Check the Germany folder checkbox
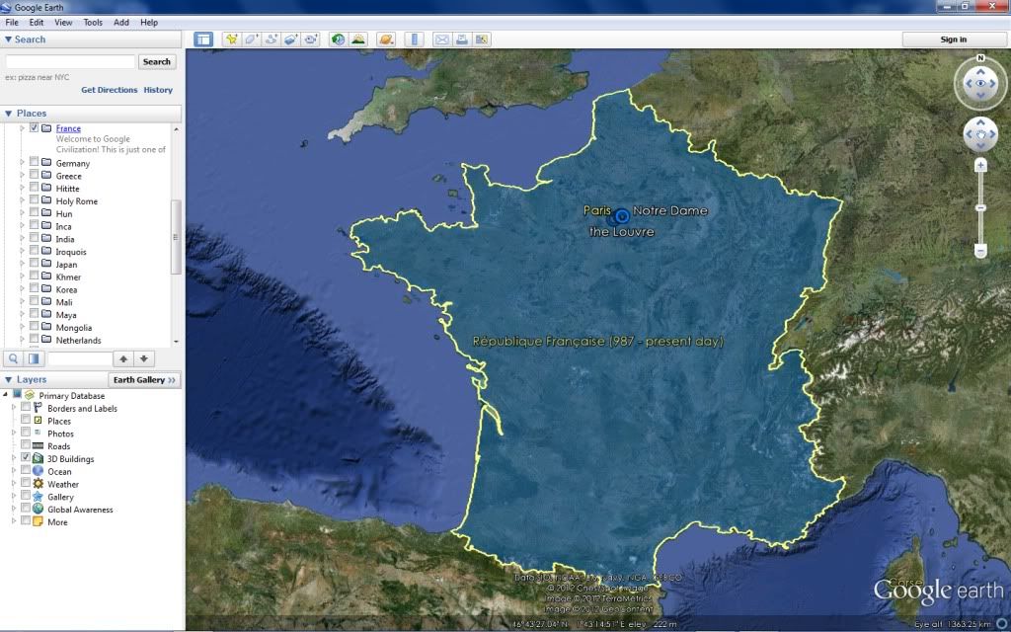The image size is (1011, 632). tap(35, 162)
